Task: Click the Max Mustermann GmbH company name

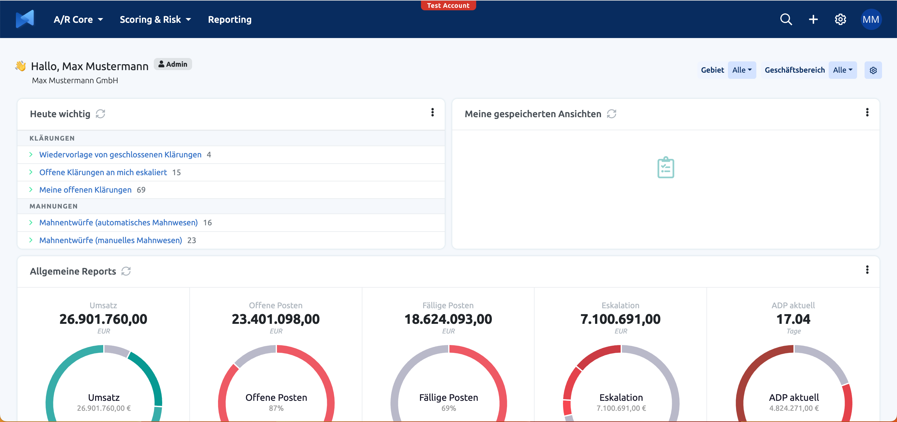Action: 75,81
